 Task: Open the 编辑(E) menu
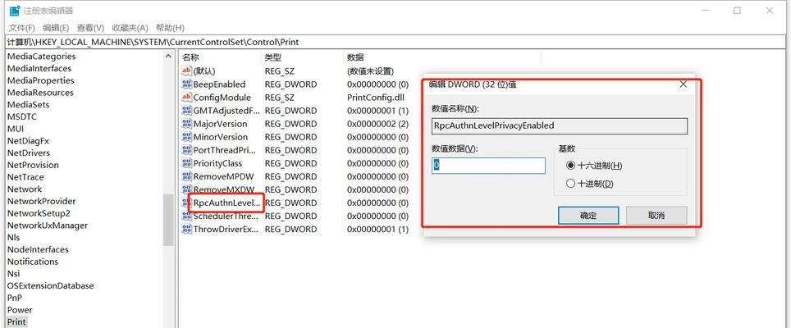coord(56,28)
